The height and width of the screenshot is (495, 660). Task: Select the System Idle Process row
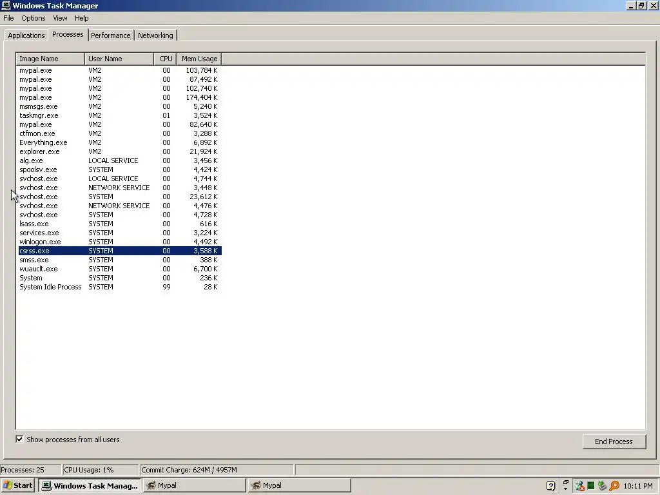pos(119,287)
